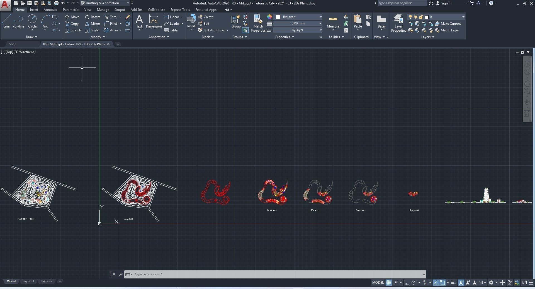The height and width of the screenshot is (289, 535).
Task: Activate the Trim tool
Action: click(x=111, y=17)
